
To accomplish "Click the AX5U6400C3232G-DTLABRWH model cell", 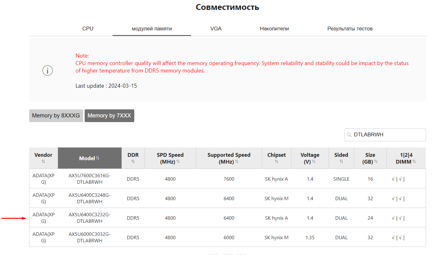I will coord(90,218).
